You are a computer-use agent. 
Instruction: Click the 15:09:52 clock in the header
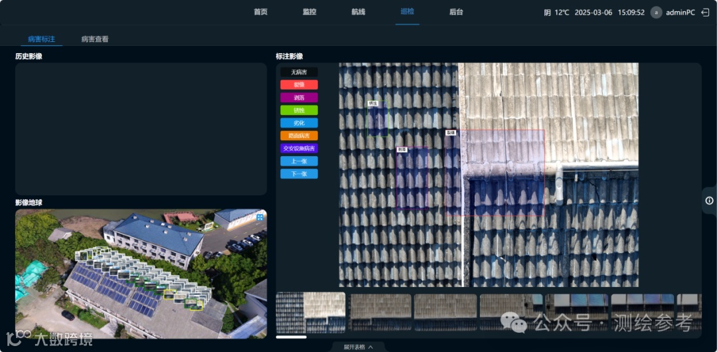pos(631,13)
